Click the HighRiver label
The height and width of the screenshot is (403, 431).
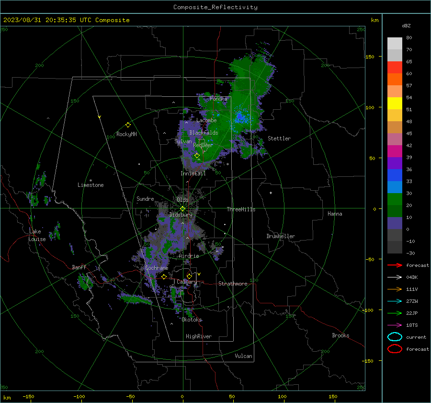pos(199,336)
